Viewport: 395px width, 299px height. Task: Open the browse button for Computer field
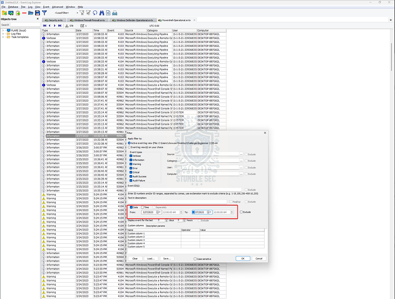241,174
